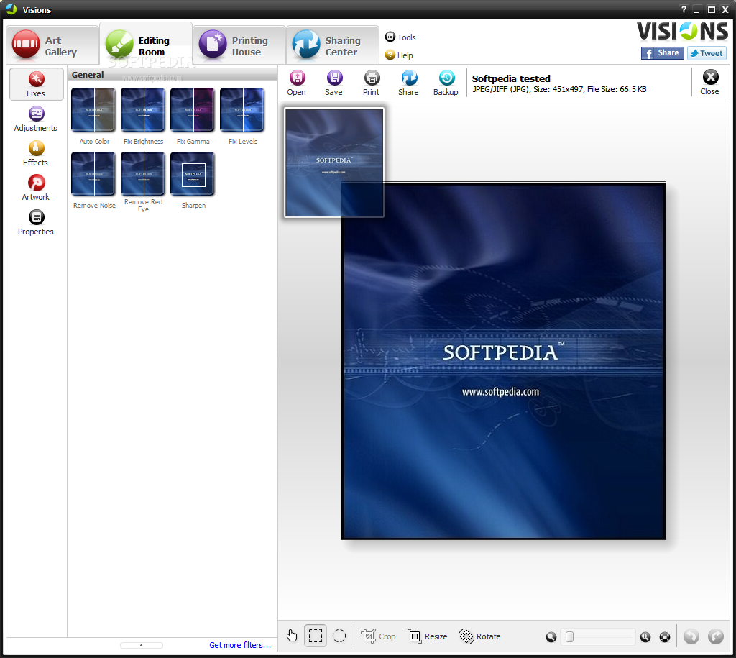Image resolution: width=736 pixels, height=658 pixels.
Task: Click the redo arrow button
Action: tap(715, 636)
